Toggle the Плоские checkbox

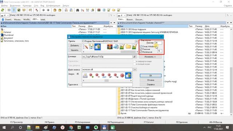141,49
